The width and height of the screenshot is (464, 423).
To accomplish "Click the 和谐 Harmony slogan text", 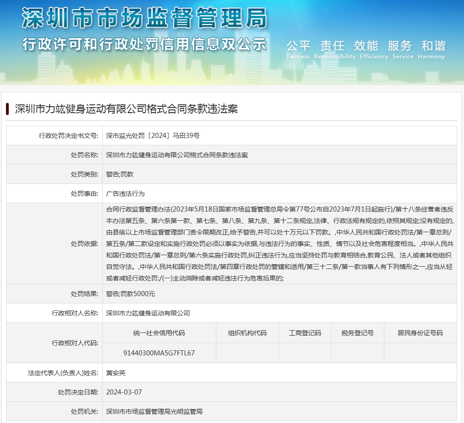I will pyautogui.click(x=431, y=50).
